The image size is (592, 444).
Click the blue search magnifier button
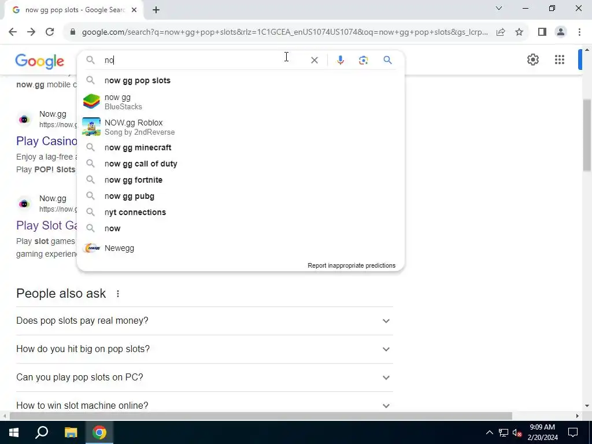pos(387,60)
